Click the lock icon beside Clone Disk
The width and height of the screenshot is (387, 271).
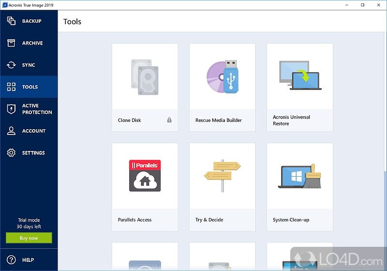tap(169, 120)
